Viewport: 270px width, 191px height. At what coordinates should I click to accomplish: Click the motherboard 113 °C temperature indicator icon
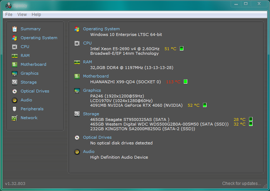[185, 81]
